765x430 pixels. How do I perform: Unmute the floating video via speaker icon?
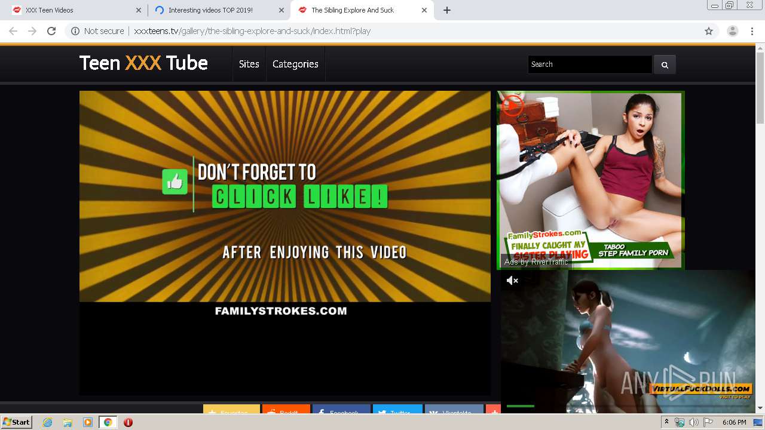click(512, 280)
